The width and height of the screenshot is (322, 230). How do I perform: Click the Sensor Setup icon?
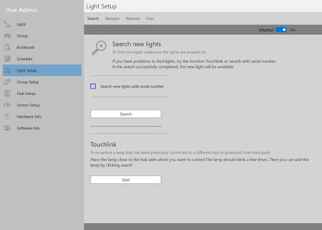tap(7, 105)
